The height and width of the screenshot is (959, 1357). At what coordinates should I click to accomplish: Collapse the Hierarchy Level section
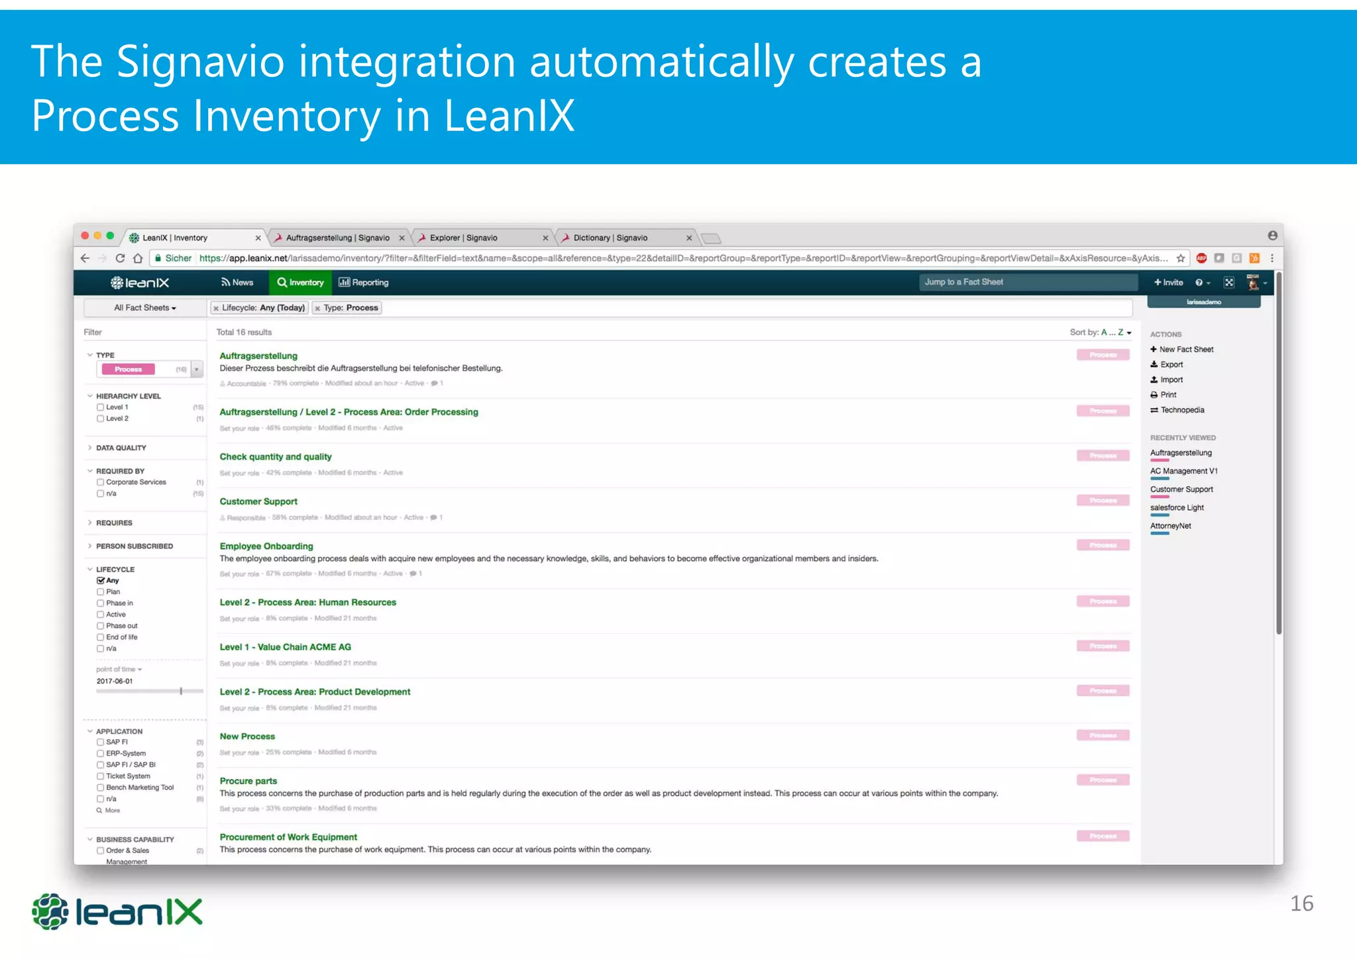[x=125, y=396]
